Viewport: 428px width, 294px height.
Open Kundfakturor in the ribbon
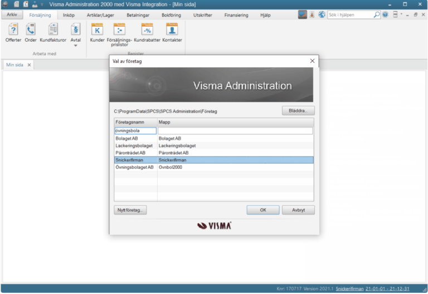click(x=53, y=33)
